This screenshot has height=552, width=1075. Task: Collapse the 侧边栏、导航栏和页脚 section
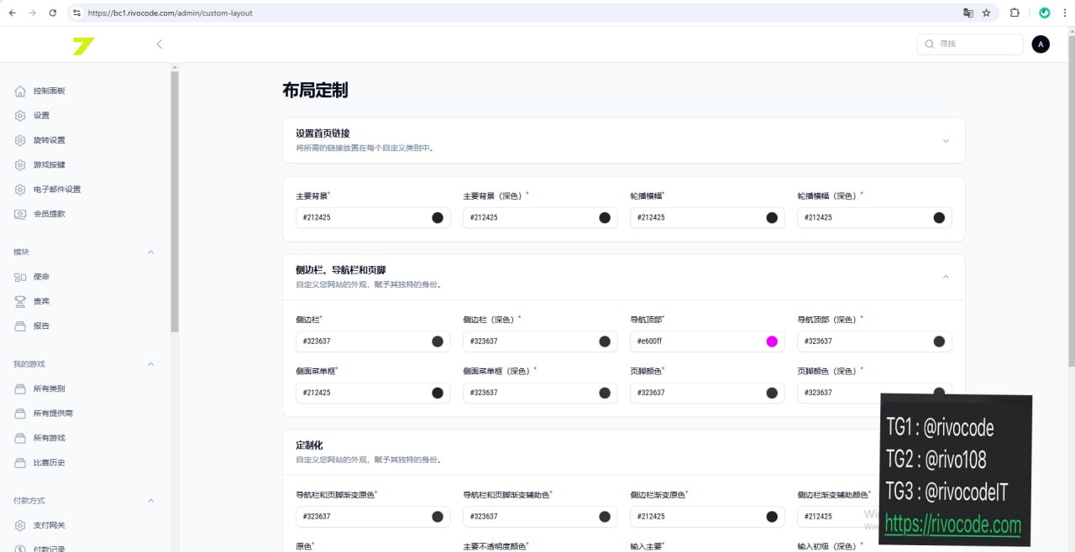click(x=946, y=277)
